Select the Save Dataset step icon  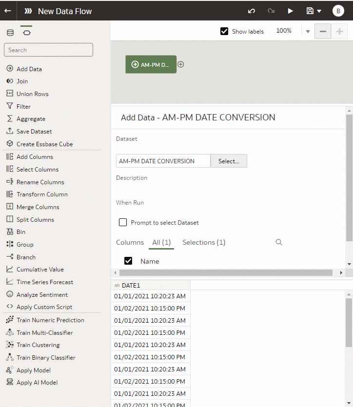click(10, 131)
